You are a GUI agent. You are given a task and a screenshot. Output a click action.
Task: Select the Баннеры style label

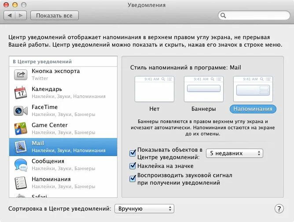click(204, 109)
